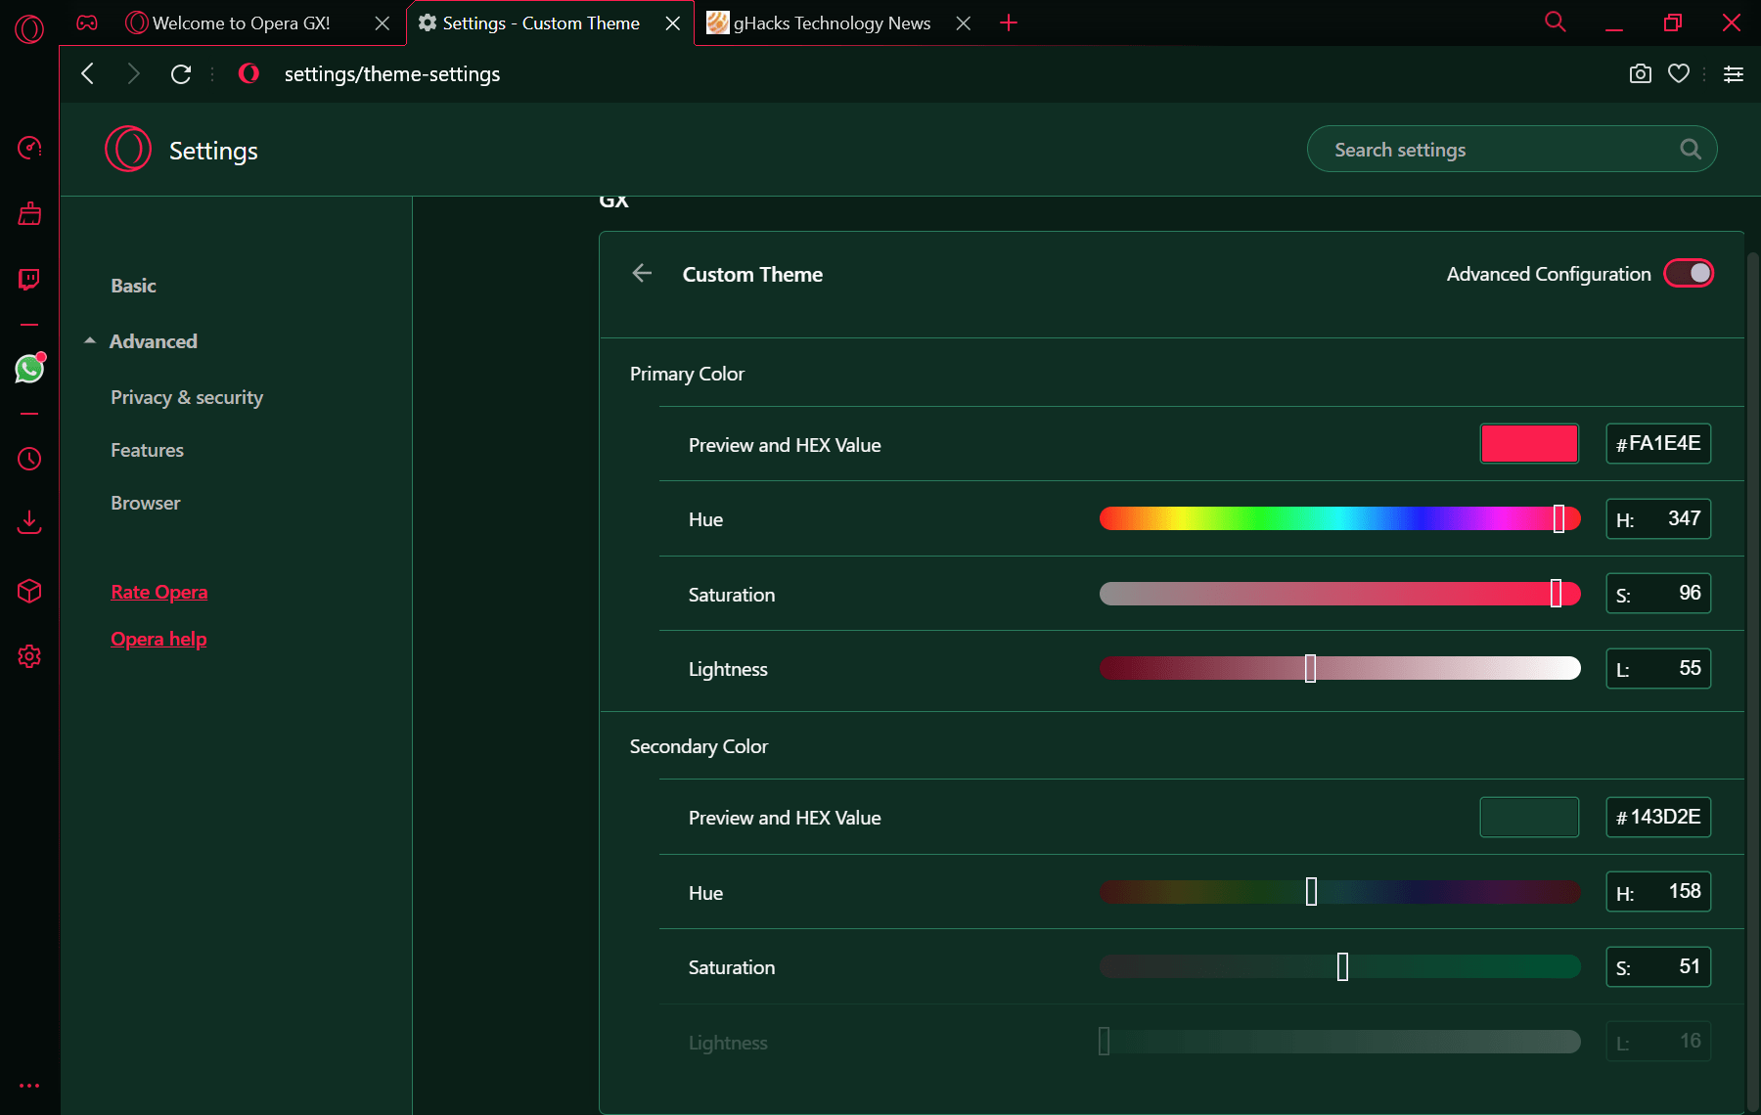Select Privacy & security in settings menu
The height and width of the screenshot is (1115, 1761).
(187, 397)
